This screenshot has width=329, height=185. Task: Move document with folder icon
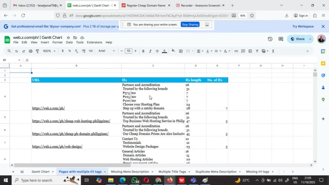pyautogui.click(x=75, y=37)
